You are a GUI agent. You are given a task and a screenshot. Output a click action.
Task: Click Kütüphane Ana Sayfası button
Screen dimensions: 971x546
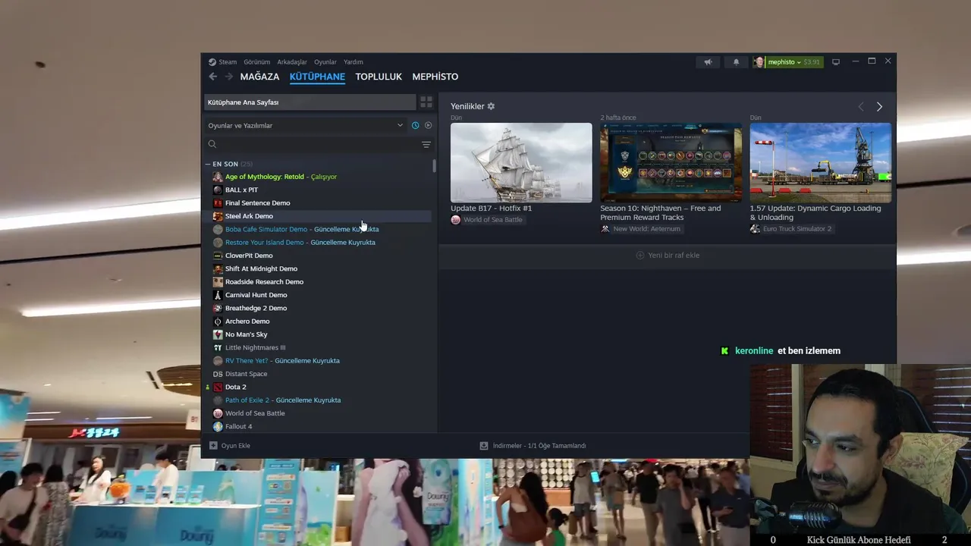310,102
